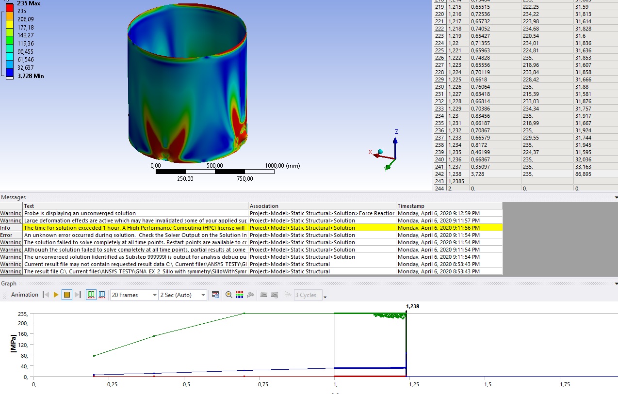618x394 pixels.
Task: Sort messages by Timestamp column header
Action: 450,205
